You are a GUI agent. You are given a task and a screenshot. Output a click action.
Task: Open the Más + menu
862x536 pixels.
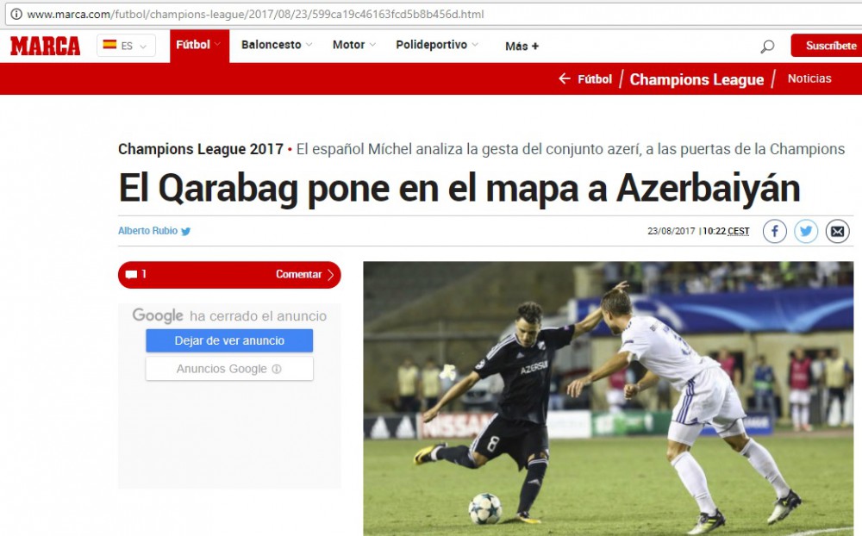click(522, 47)
